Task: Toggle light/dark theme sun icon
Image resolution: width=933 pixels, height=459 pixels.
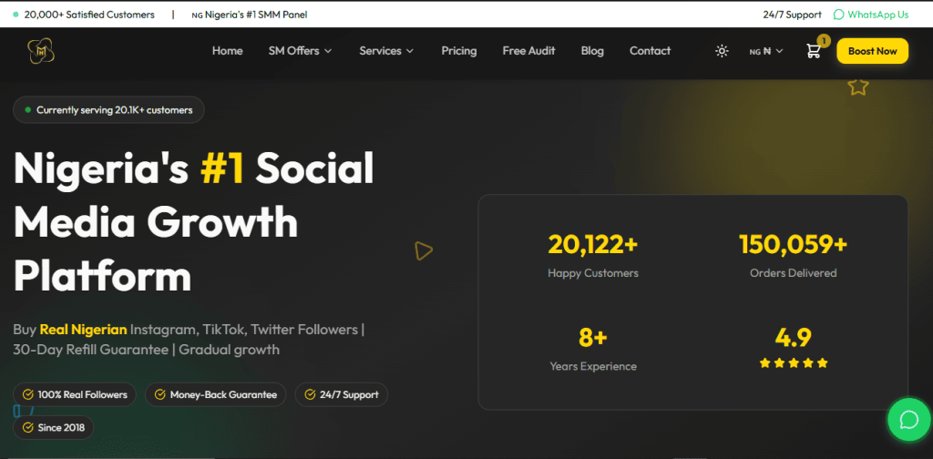Action: [722, 51]
